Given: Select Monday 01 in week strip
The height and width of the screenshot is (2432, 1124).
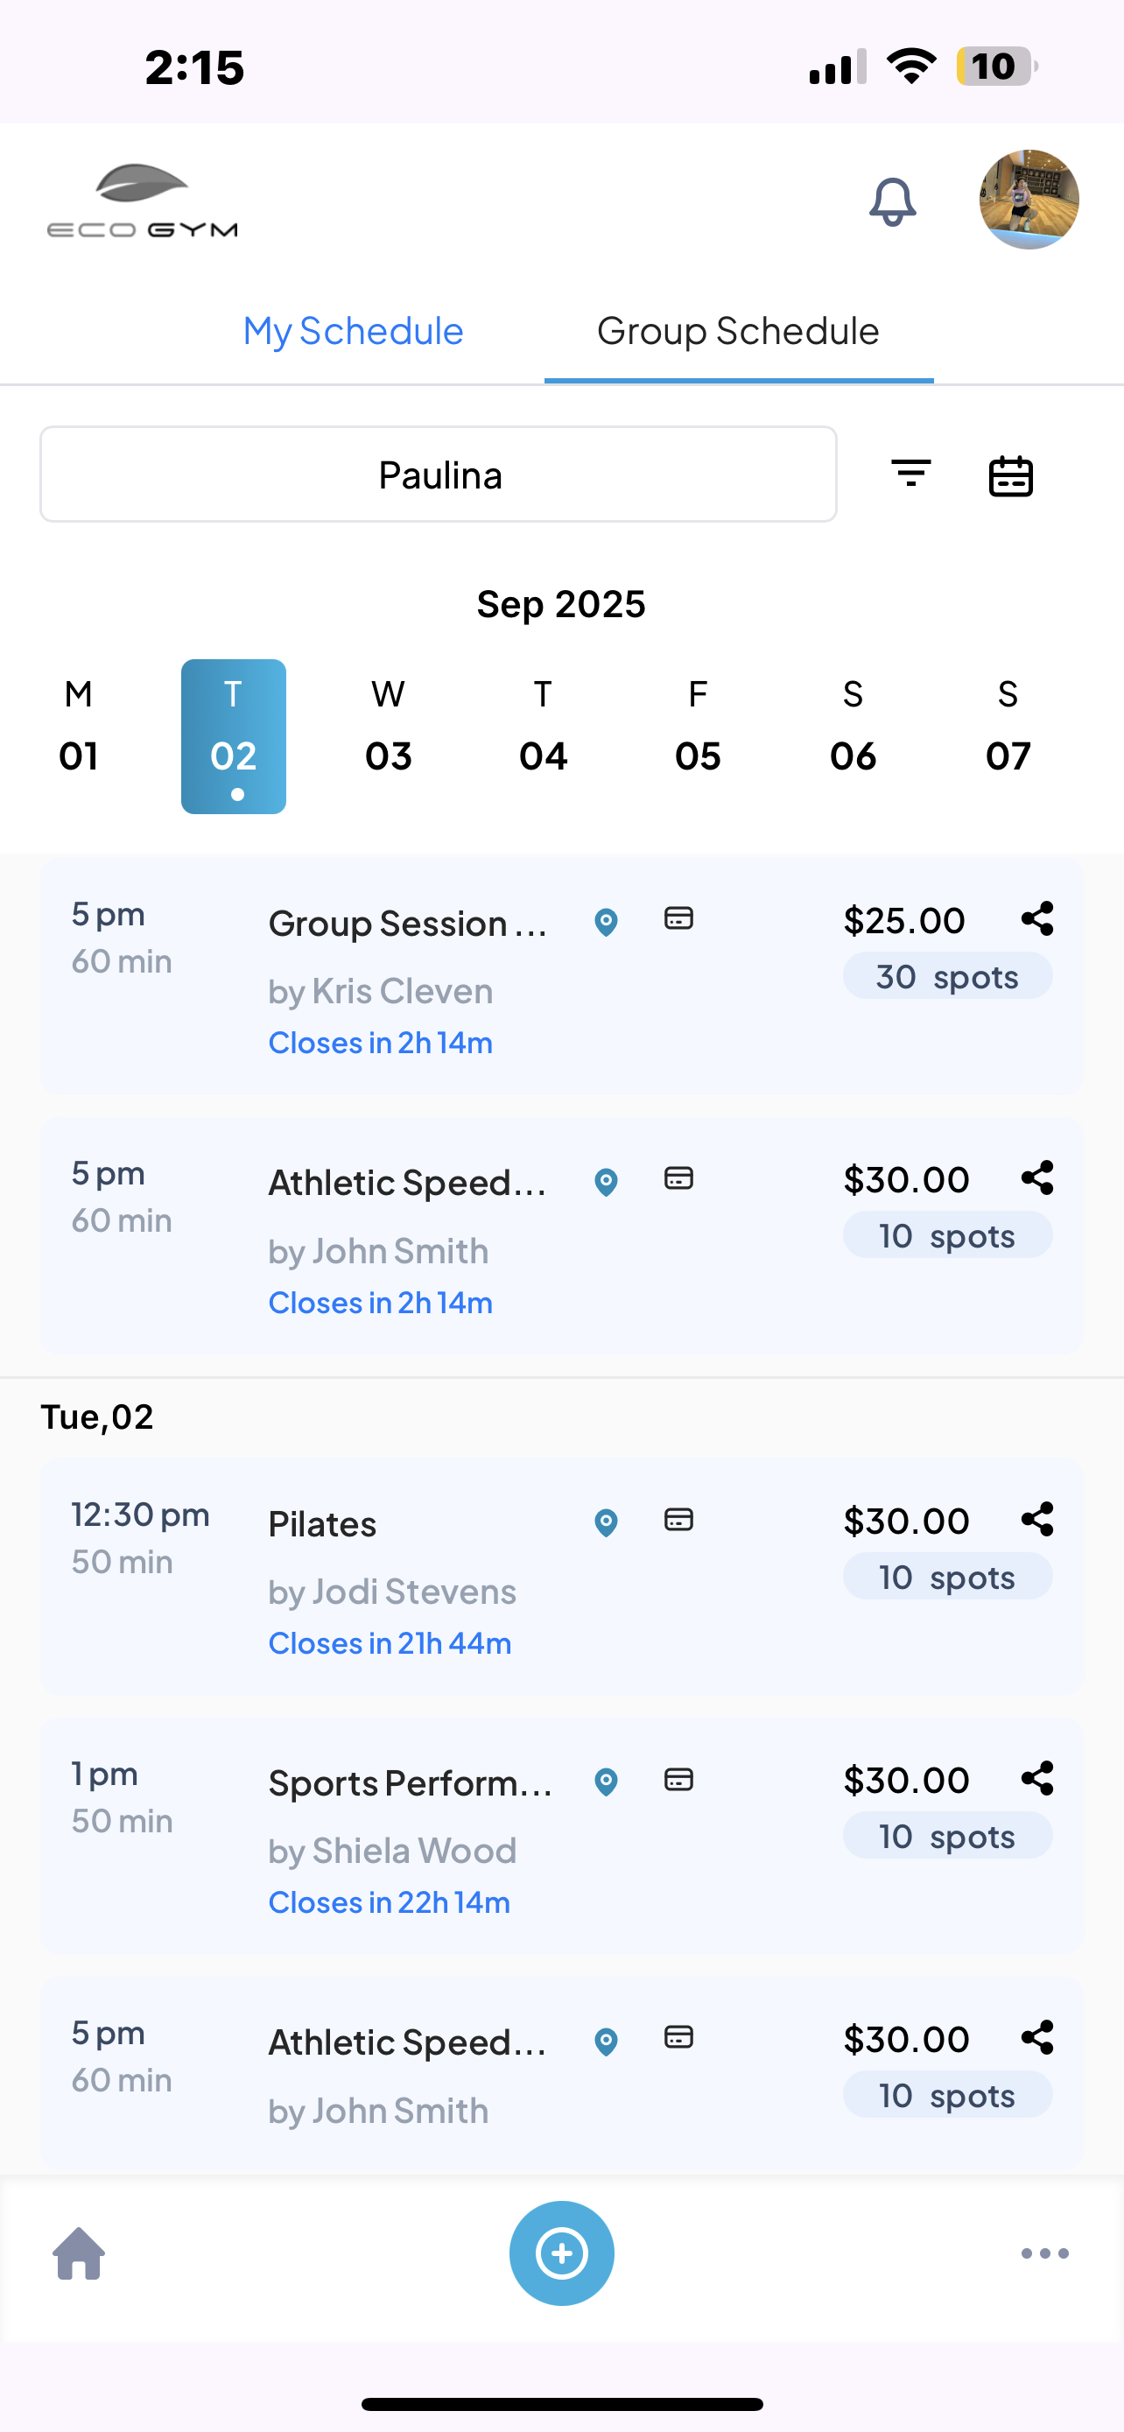Looking at the screenshot, I should click(x=78, y=735).
